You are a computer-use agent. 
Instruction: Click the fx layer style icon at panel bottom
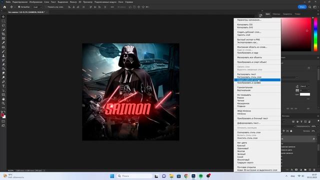click(x=292, y=170)
